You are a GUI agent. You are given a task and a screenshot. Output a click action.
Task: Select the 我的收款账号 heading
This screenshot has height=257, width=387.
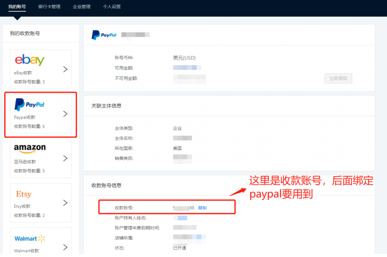point(25,33)
